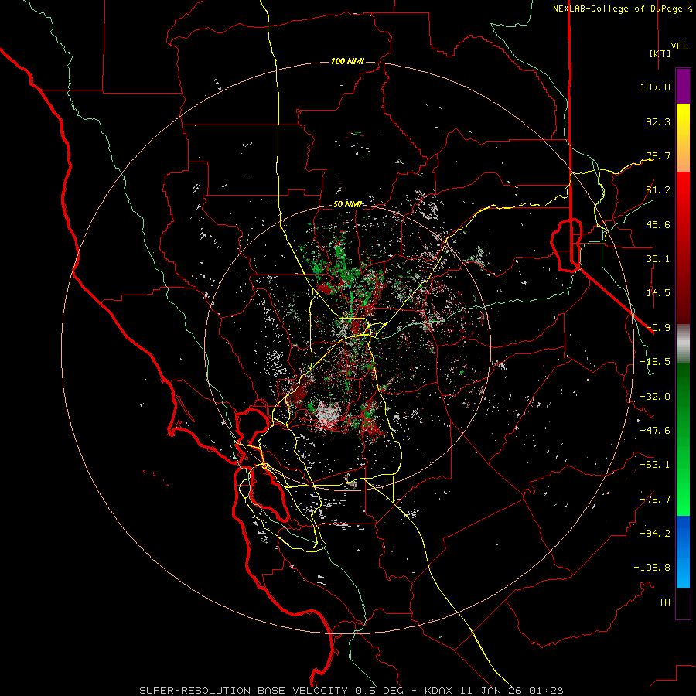Click the gray near-zero segment of the color bar
This screenshot has height=696, width=696.
(x=683, y=344)
